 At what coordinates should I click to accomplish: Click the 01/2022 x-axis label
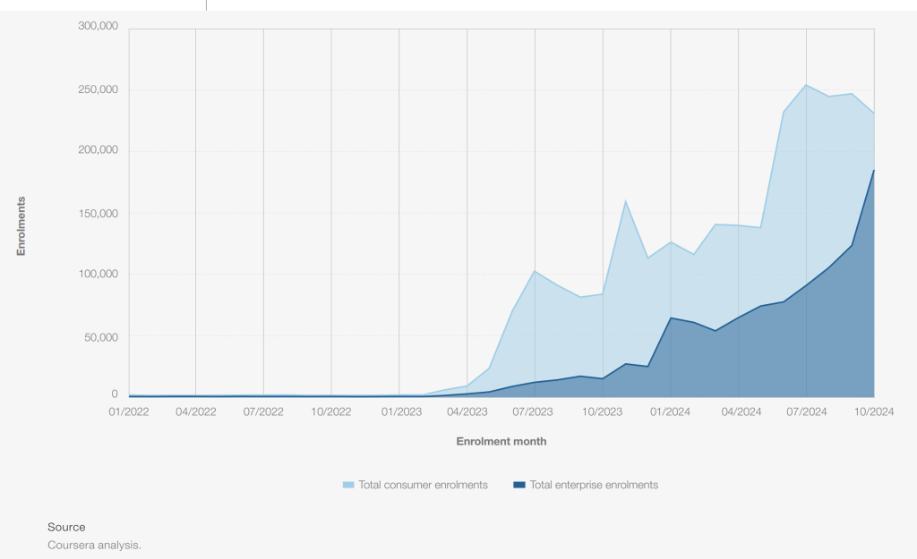click(x=128, y=412)
